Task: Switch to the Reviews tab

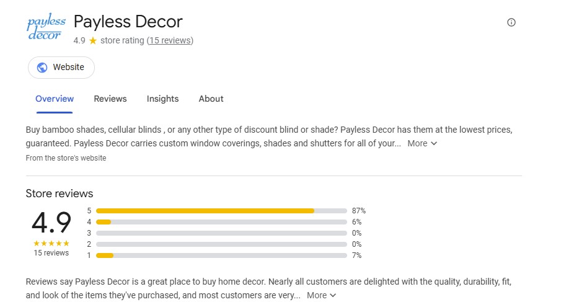Action: tap(110, 99)
